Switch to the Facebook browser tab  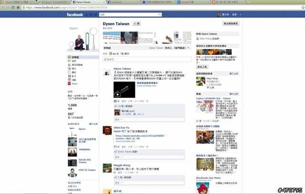pyautogui.click(x=123, y=2)
